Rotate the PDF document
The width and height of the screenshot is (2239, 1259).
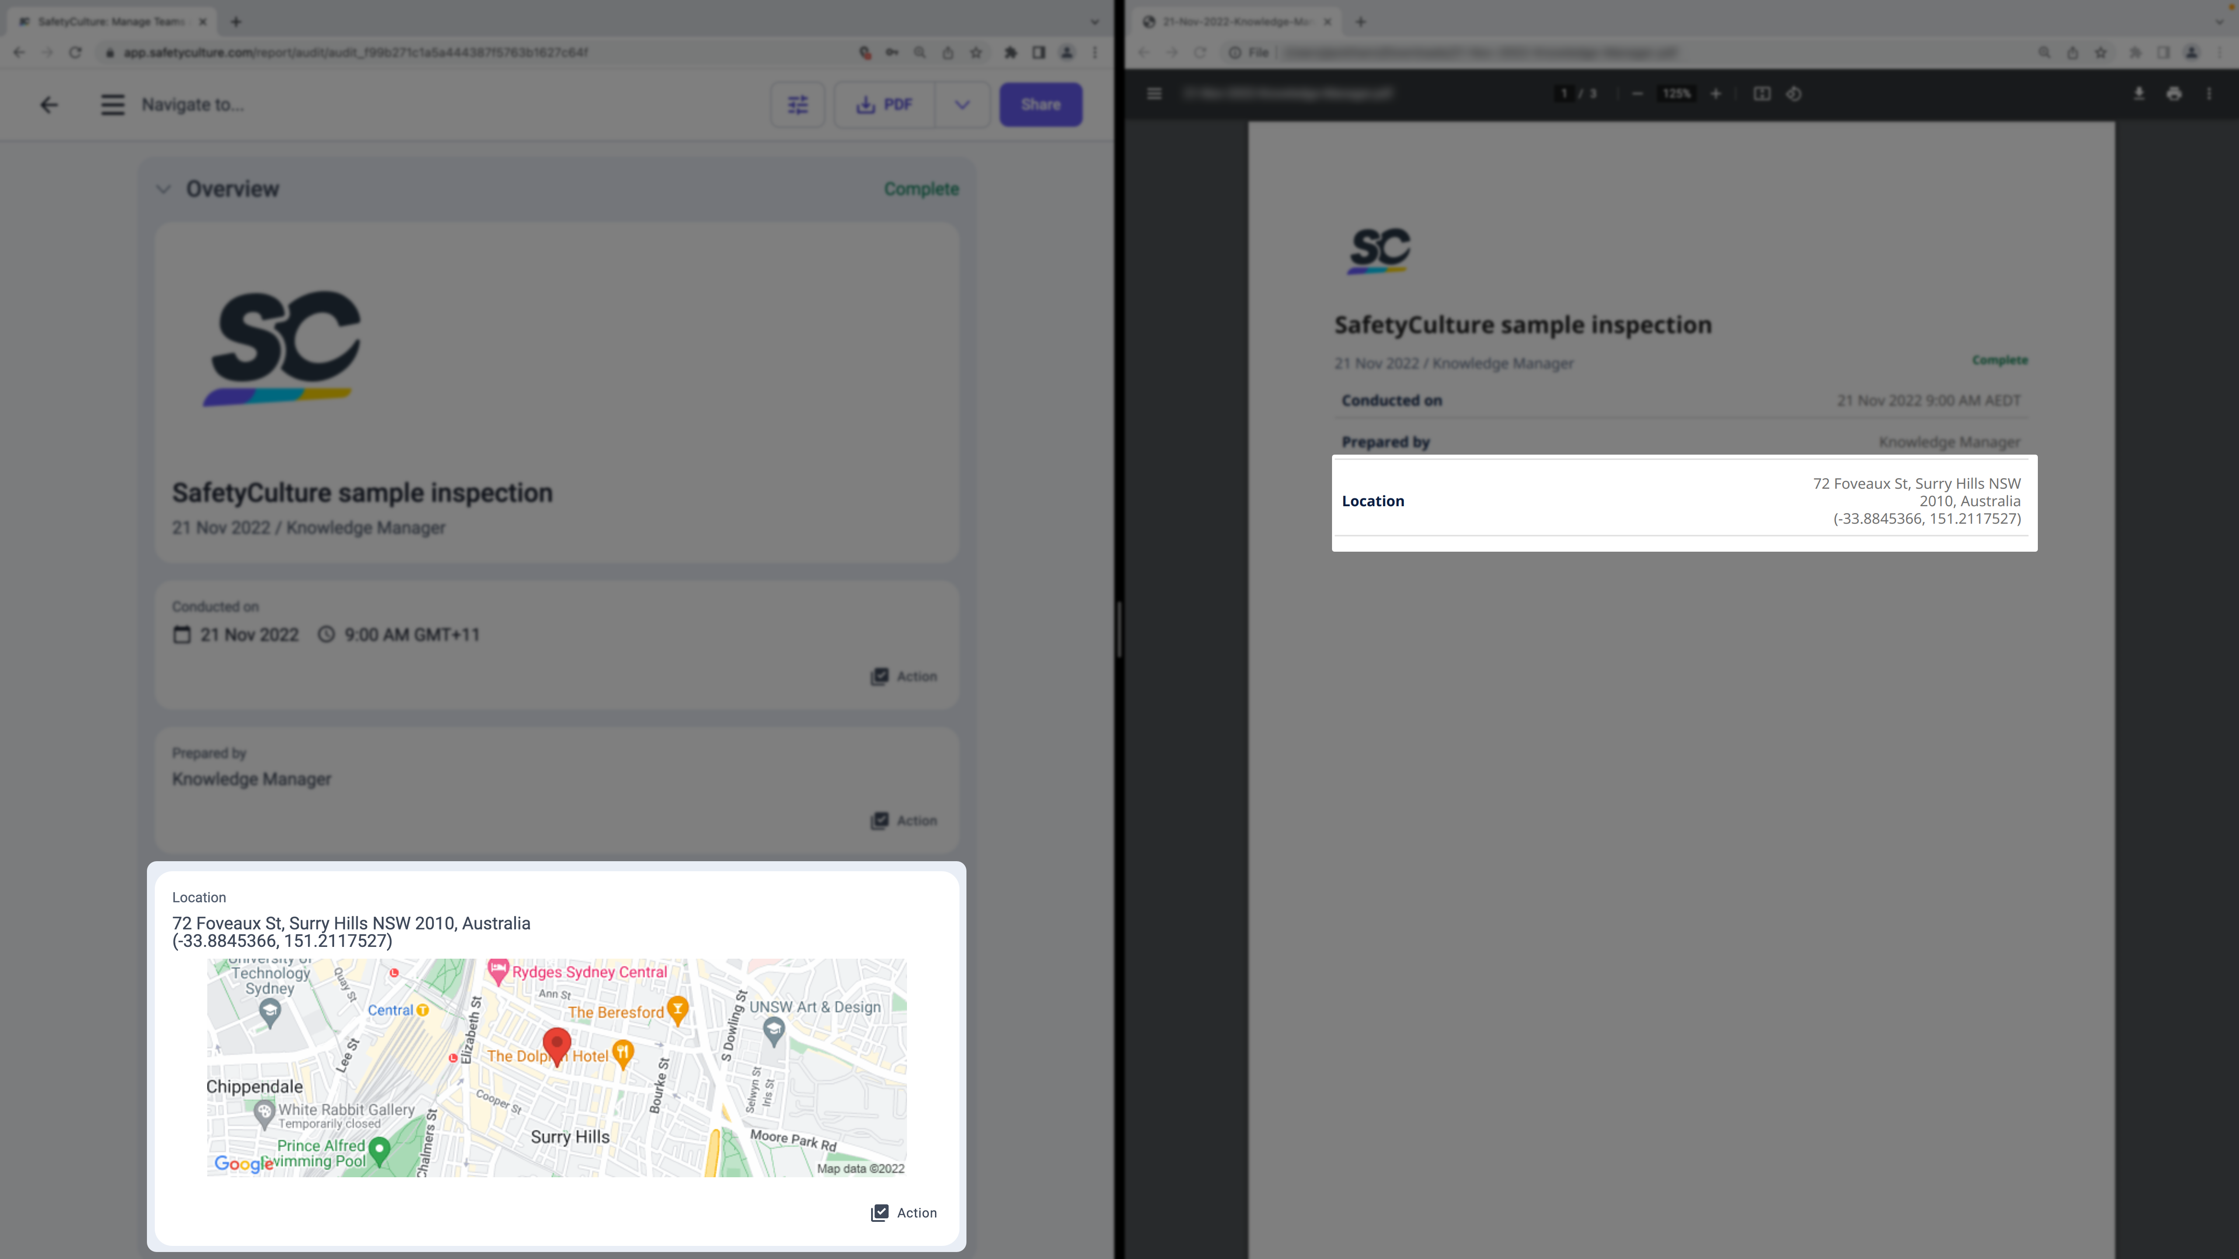[1794, 94]
